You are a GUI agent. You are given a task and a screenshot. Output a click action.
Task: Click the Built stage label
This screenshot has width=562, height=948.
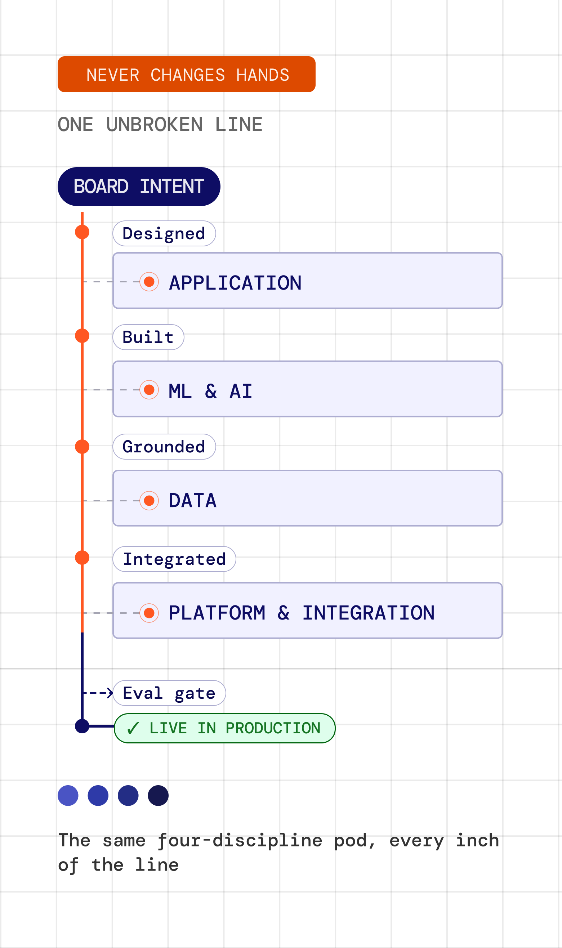pyautogui.click(x=148, y=337)
